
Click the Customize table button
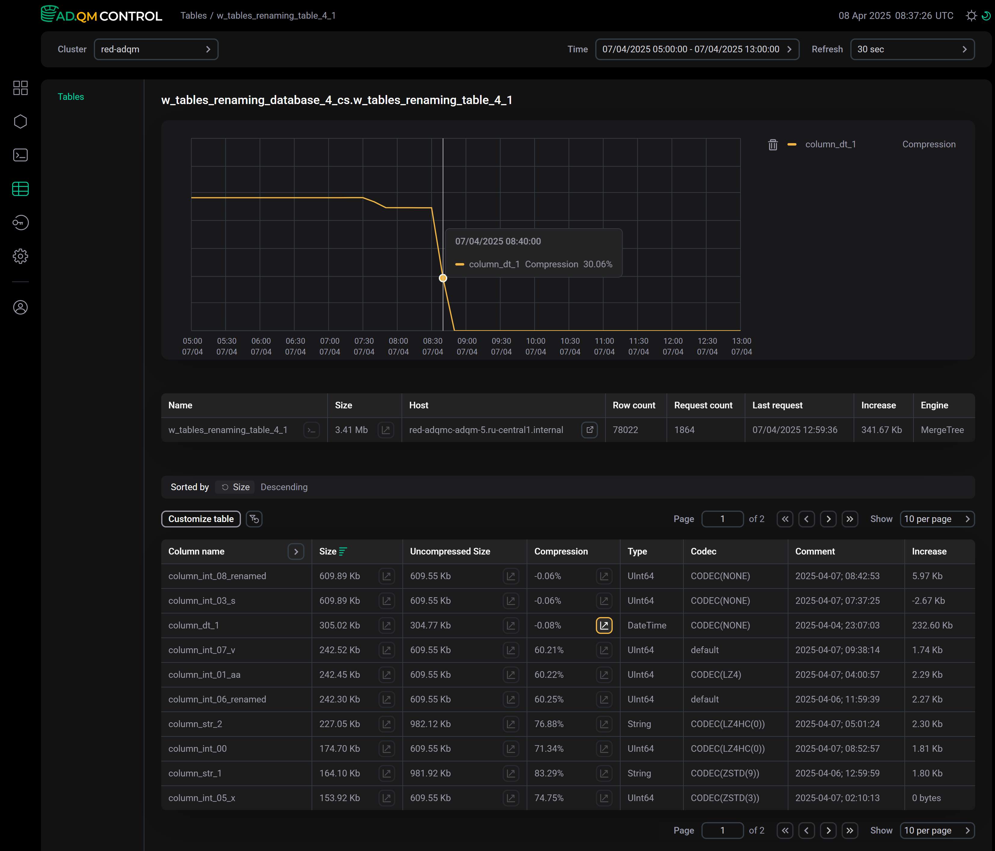[x=201, y=519]
